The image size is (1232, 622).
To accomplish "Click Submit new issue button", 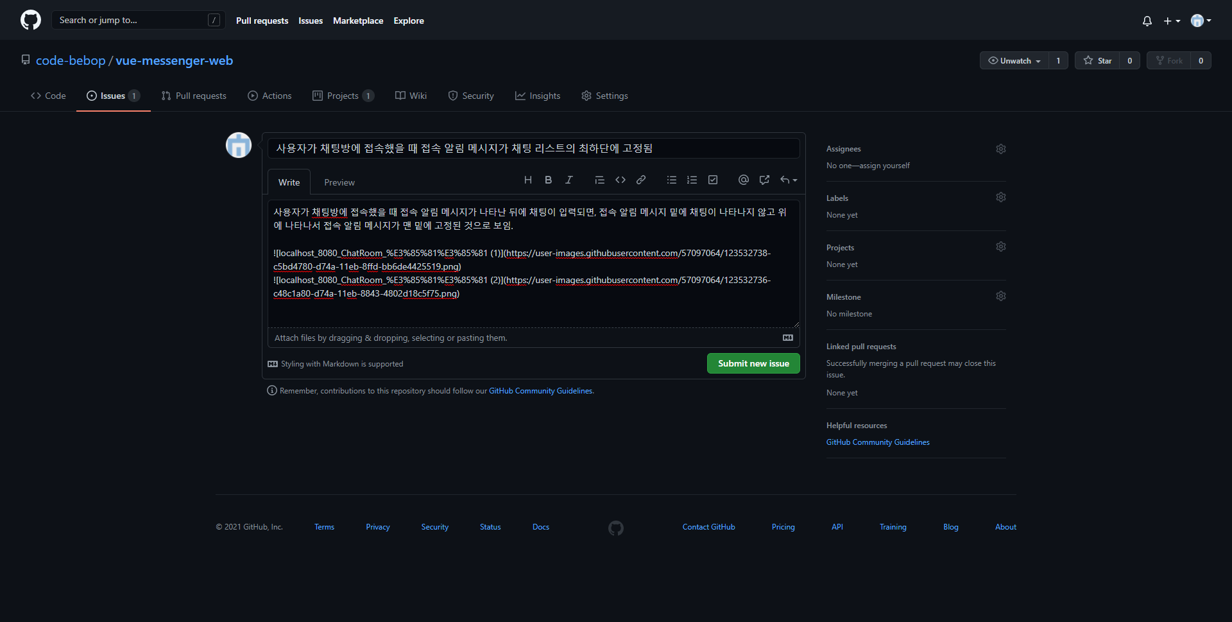I will point(753,363).
